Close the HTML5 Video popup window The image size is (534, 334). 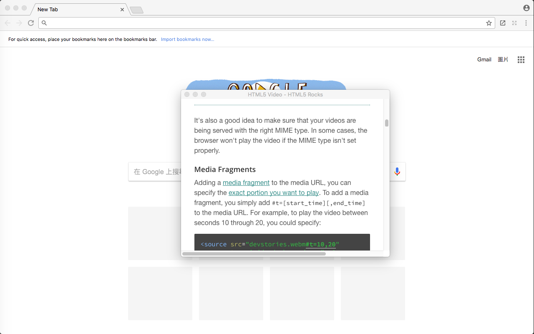point(187,94)
